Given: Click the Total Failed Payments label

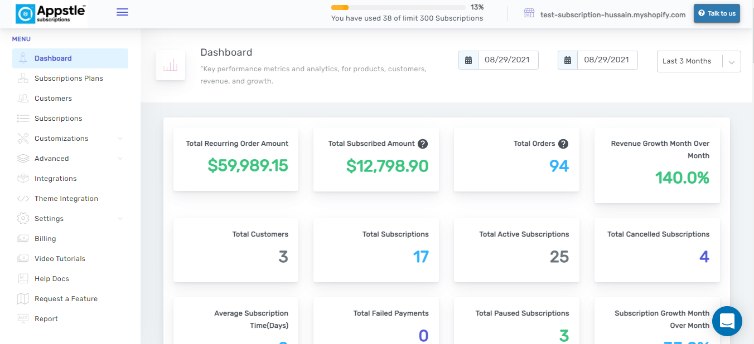Looking at the screenshot, I should 391,313.
